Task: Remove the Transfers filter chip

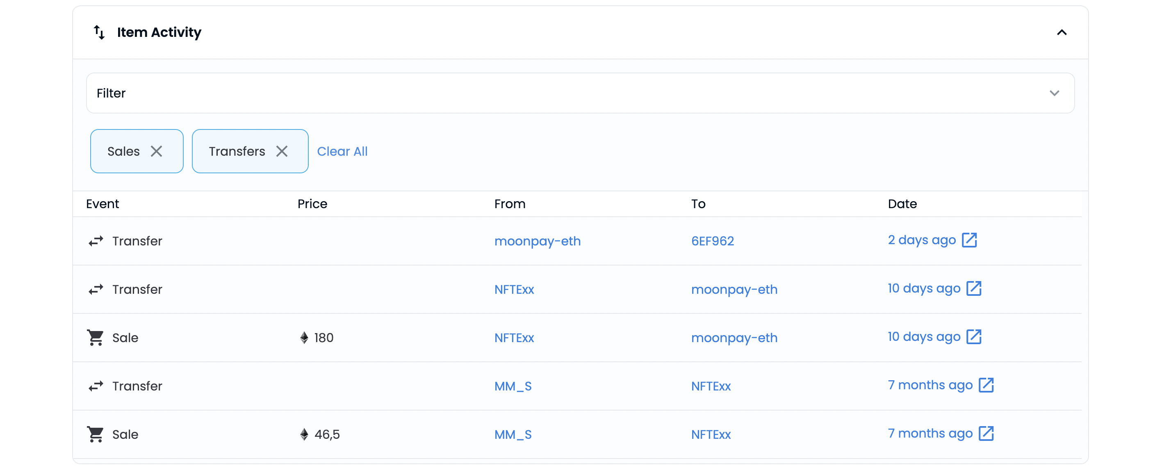Action: tap(282, 151)
